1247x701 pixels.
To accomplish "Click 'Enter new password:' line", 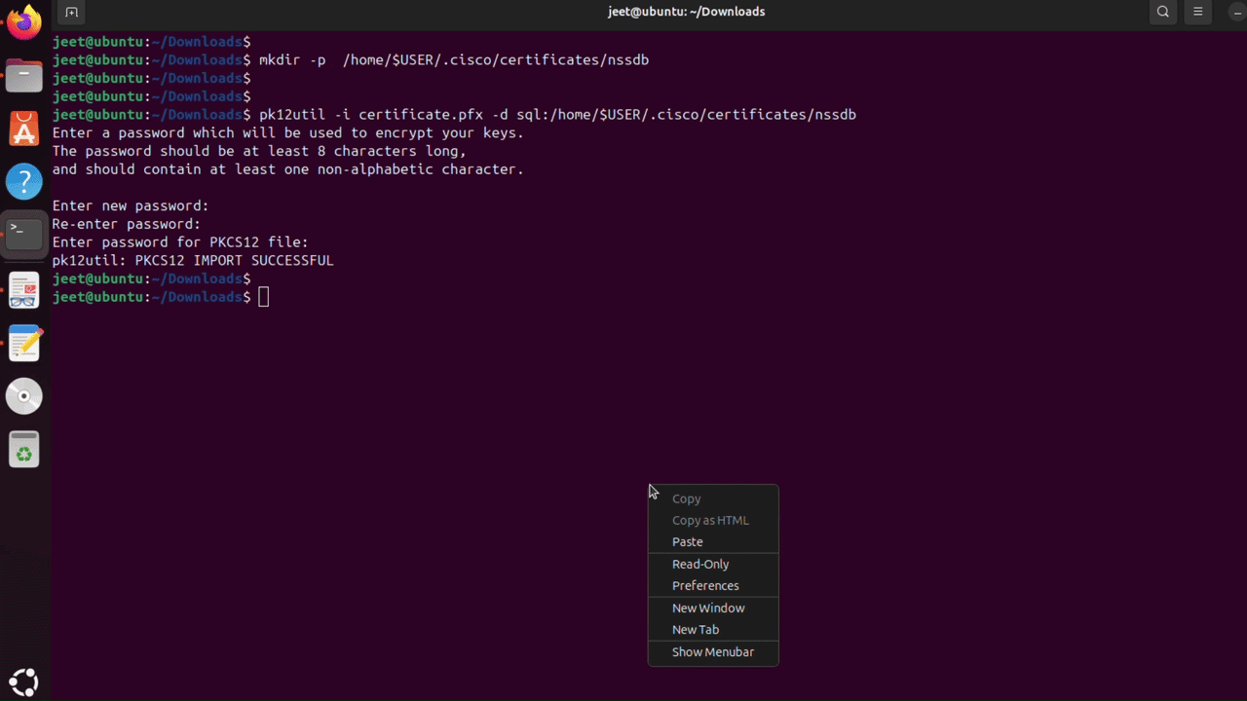I will (131, 205).
